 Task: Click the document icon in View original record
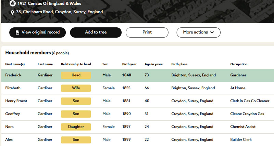(x=17, y=32)
